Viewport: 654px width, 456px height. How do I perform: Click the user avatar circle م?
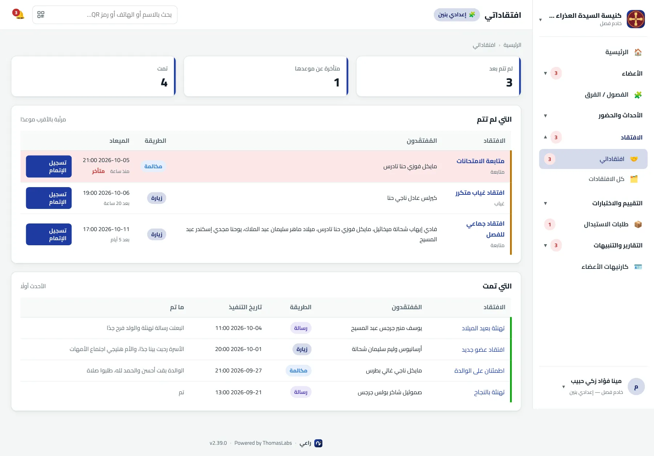tap(636, 387)
